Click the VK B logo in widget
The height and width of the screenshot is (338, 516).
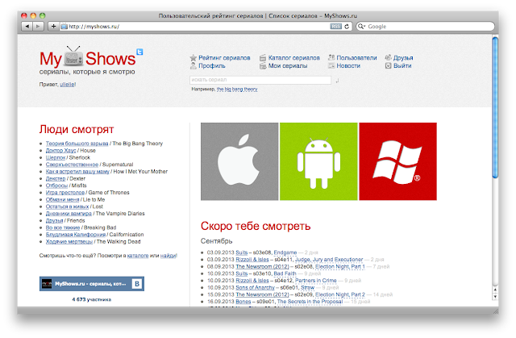coord(137,284)
